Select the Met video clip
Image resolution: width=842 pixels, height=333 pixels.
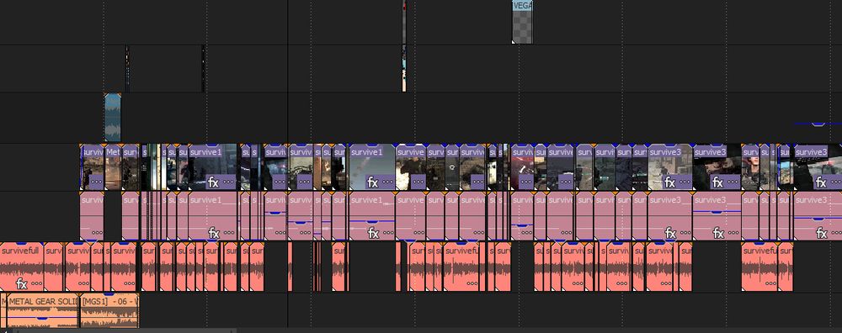tap(113, 167)
